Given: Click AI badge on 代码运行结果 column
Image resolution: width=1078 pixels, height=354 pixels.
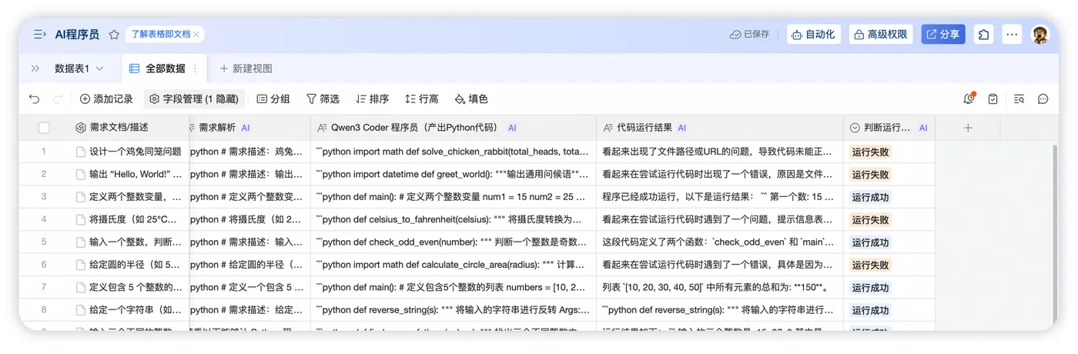Looking at the screenshot, I should (x=682, y=128).
